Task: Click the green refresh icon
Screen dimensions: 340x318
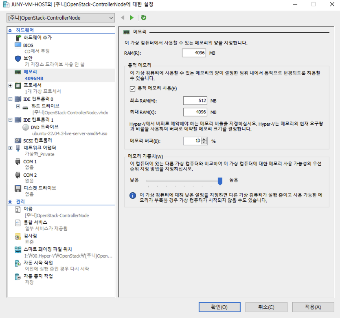Action: click(144, 18)
